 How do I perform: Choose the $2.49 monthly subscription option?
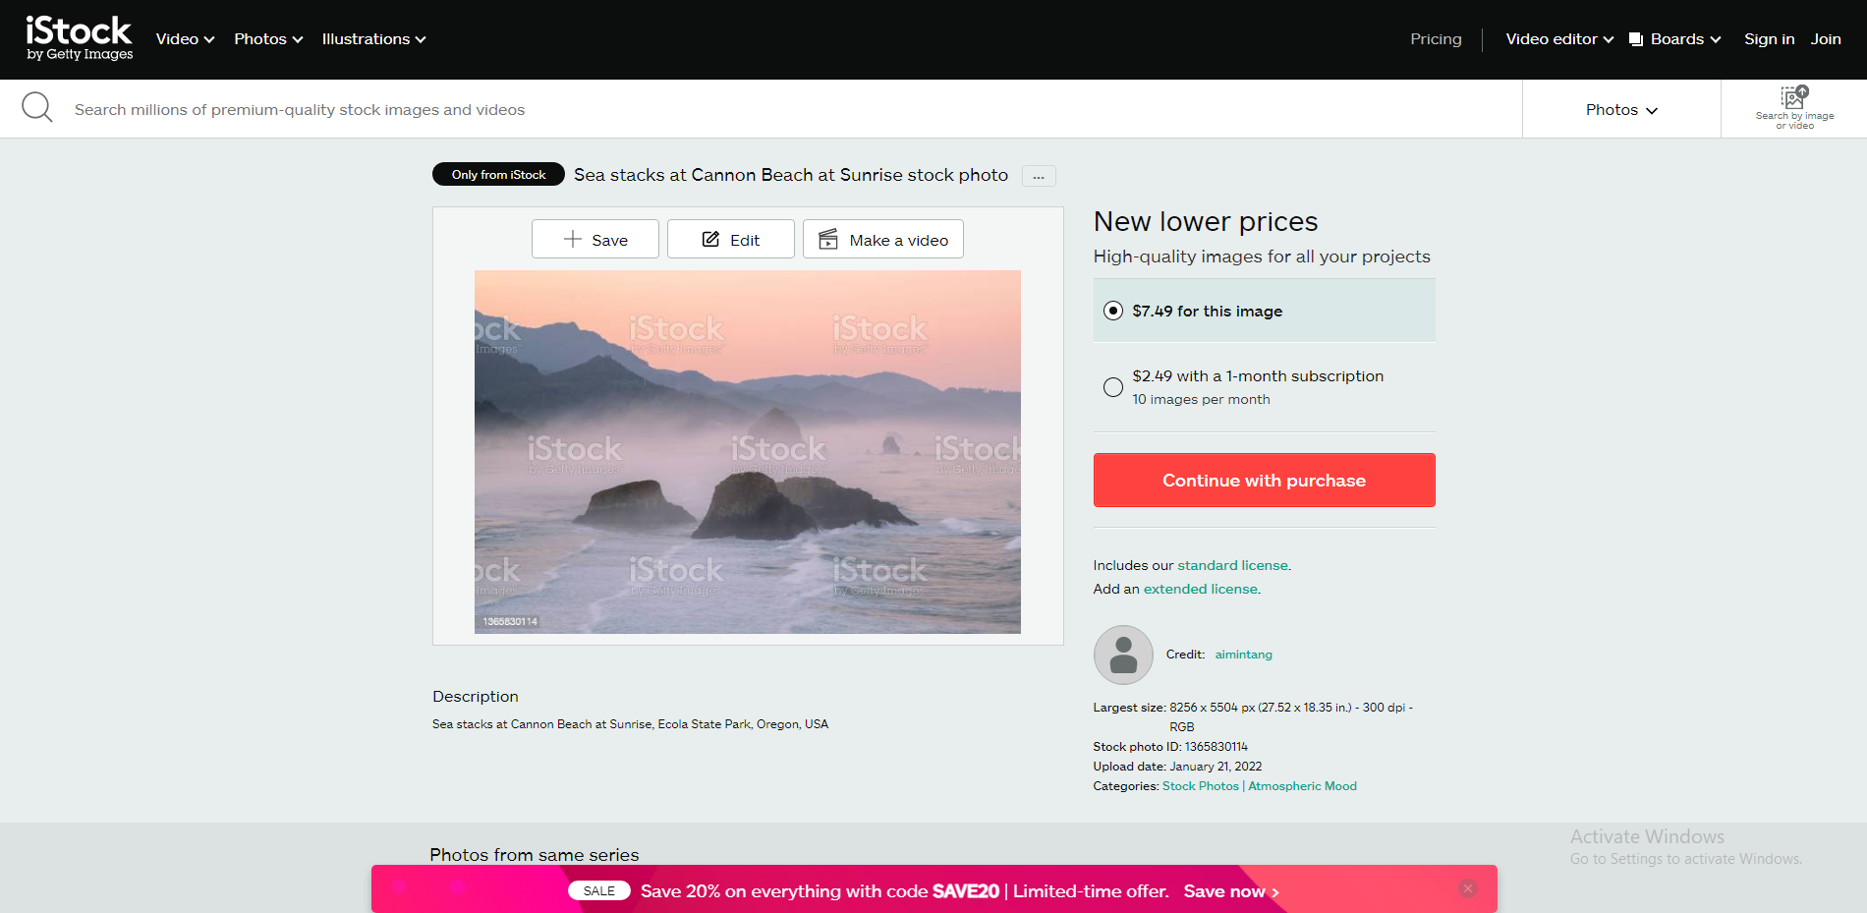coord(1112,386)
